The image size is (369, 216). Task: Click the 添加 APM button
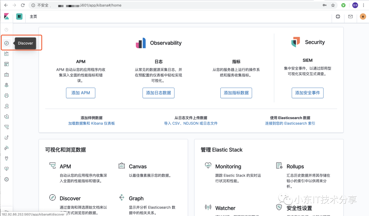81,93
